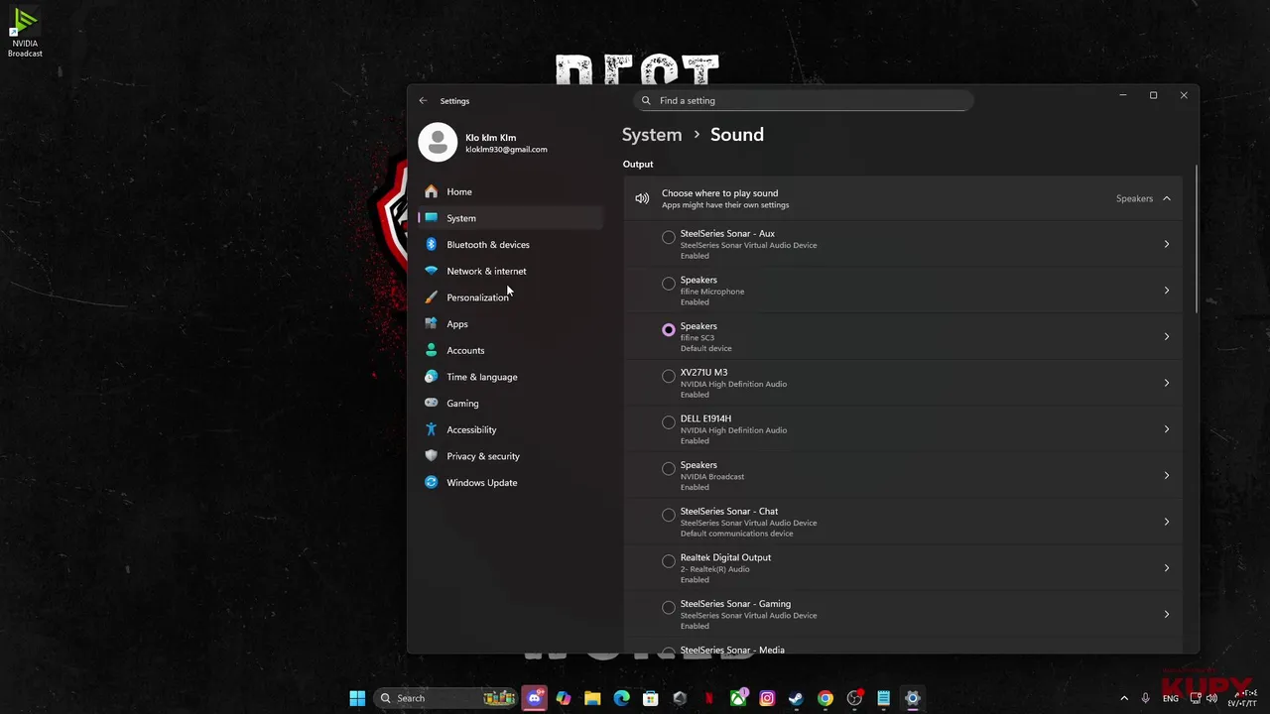Open Copilot from the taskbar
Image resolution: width=1270 pixels, height=714 pixels.
564,698
